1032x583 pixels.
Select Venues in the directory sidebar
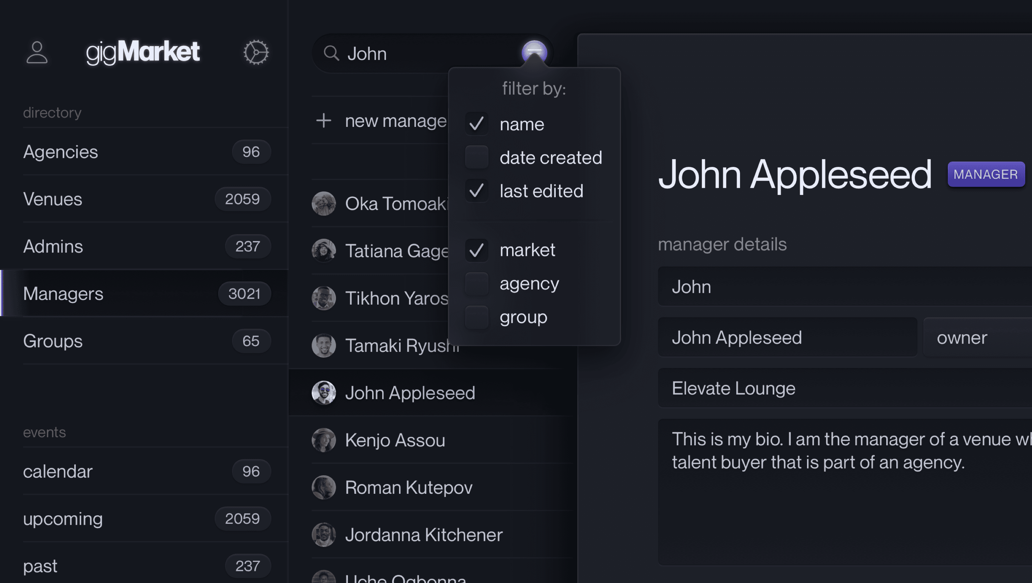pyautogui.click(x=53, y=199)
